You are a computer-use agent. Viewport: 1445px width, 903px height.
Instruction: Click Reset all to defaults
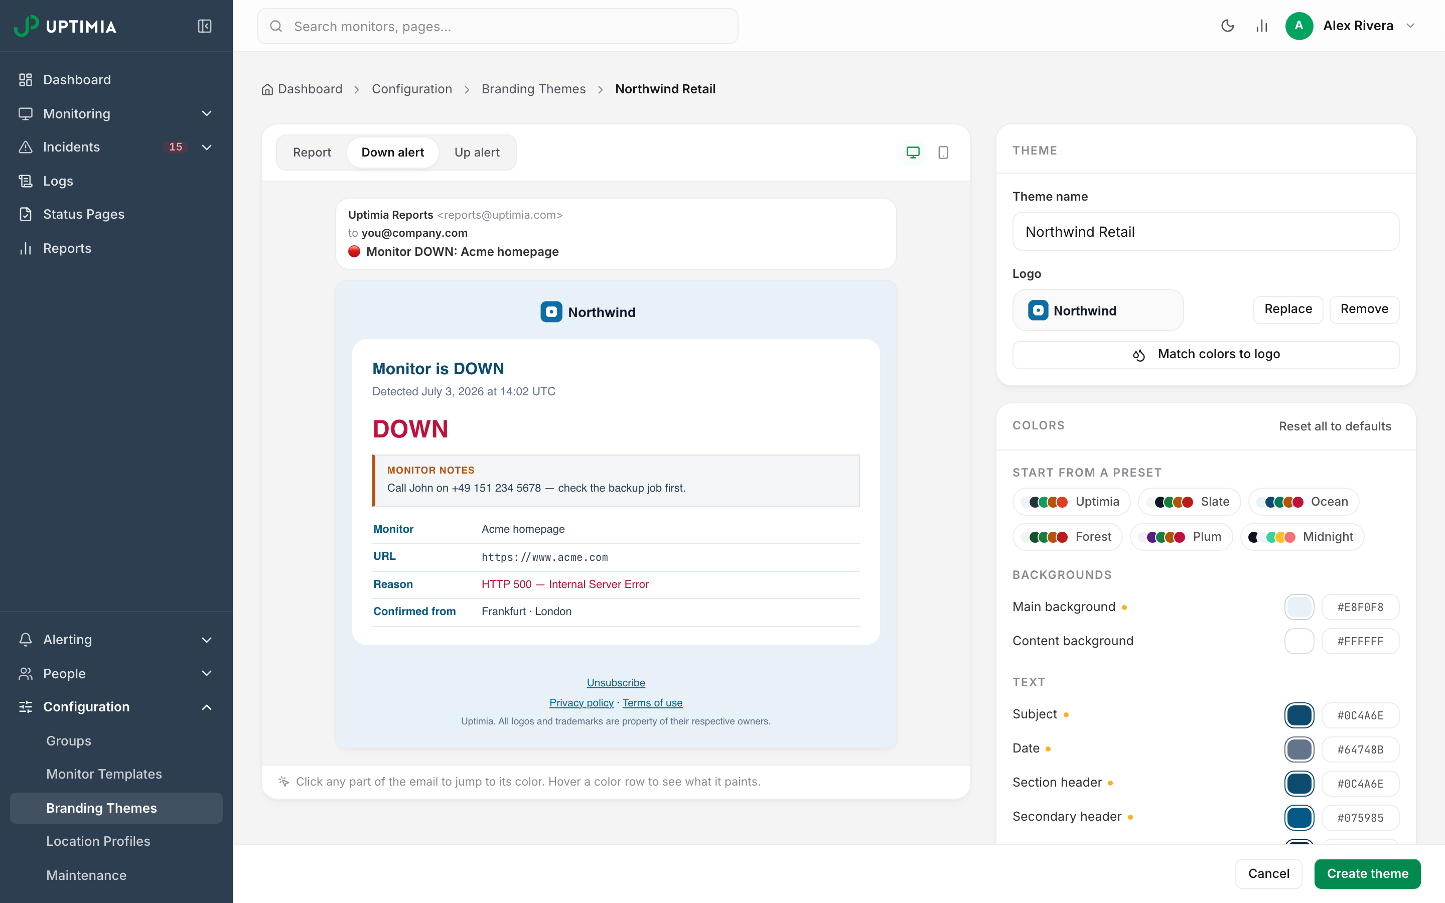(x=1335, y=426)
